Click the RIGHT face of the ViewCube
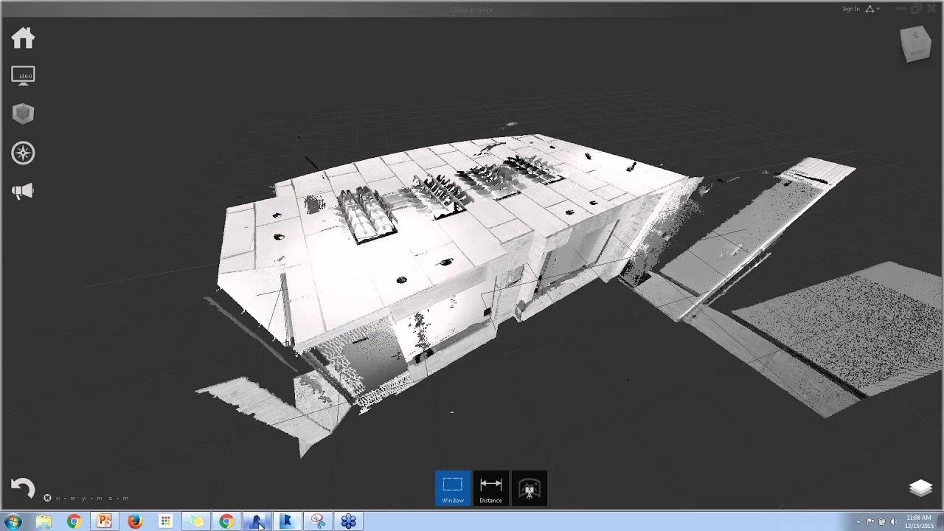The width and height of the screenshot is (944, 531). pyautogui.click(x=918, y=52)
